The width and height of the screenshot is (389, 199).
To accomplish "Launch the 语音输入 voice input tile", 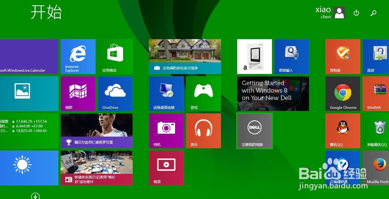I will (292, 56).
